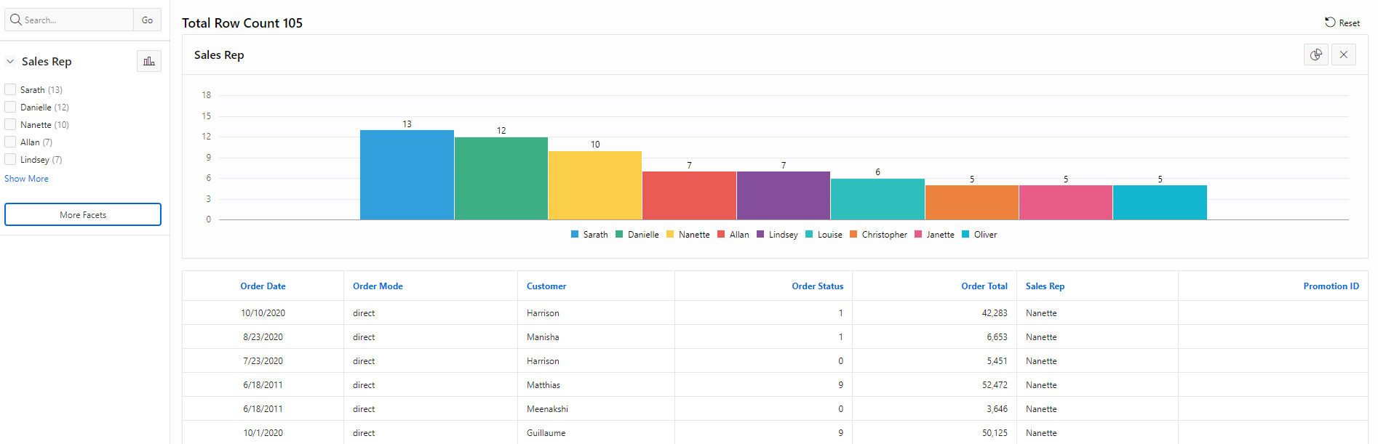Screen dimensions: 1378x444
Task: Toggle Christopher legend color swatch
Action: coord(853,234)
